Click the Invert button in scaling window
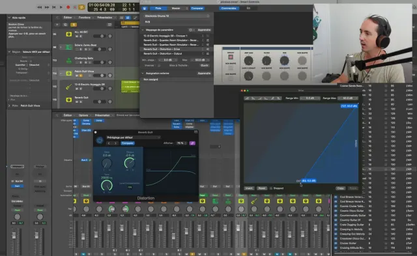Image resolution: width=417 pixels, height=256 pixels. point(249,188)
